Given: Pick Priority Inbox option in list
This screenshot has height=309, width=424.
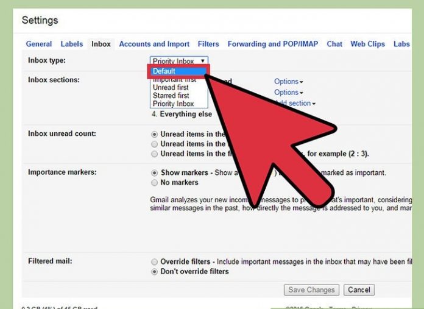Looking at the screenshot, I should pyautogui.click(x=173, y=104).
